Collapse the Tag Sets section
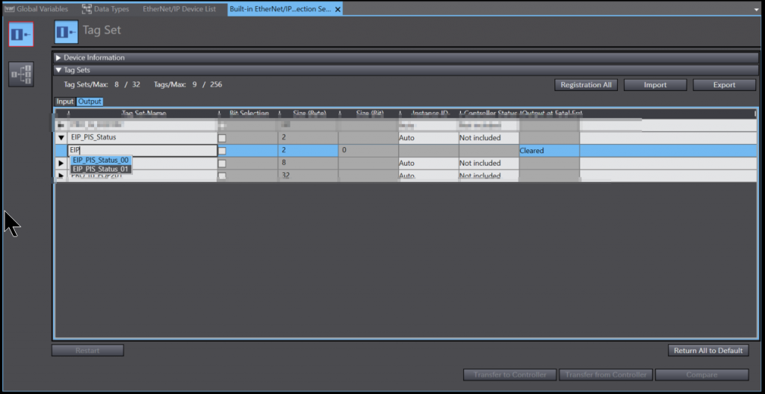Viewport: 765px width, 394px height. [x=59, y=70]
